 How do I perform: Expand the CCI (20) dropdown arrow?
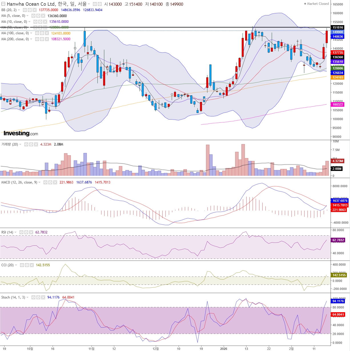pos(16,265)
